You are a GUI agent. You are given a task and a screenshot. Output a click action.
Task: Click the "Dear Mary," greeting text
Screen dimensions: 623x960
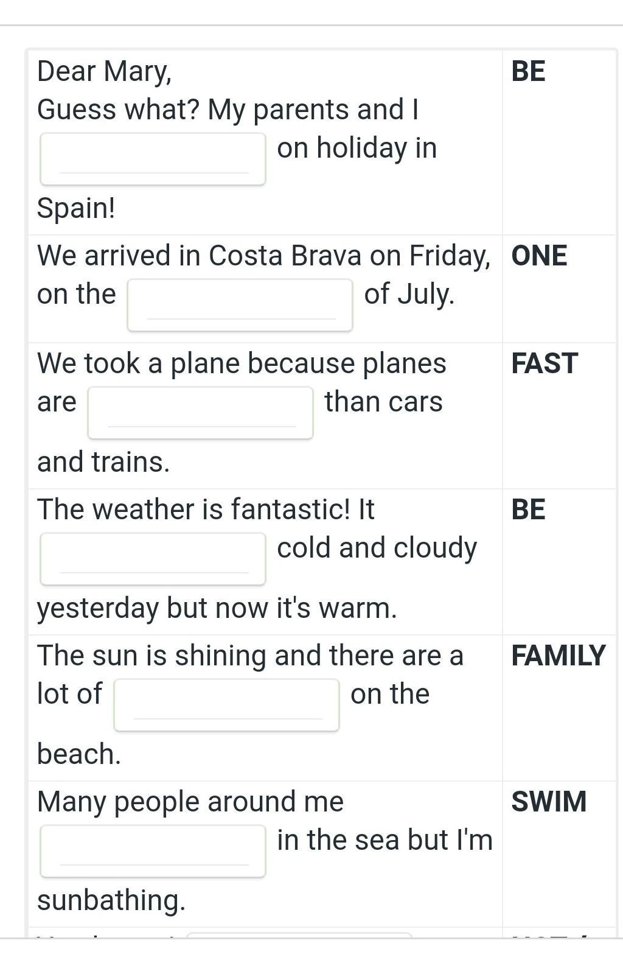pyautogui.click(x=105, y=71)
